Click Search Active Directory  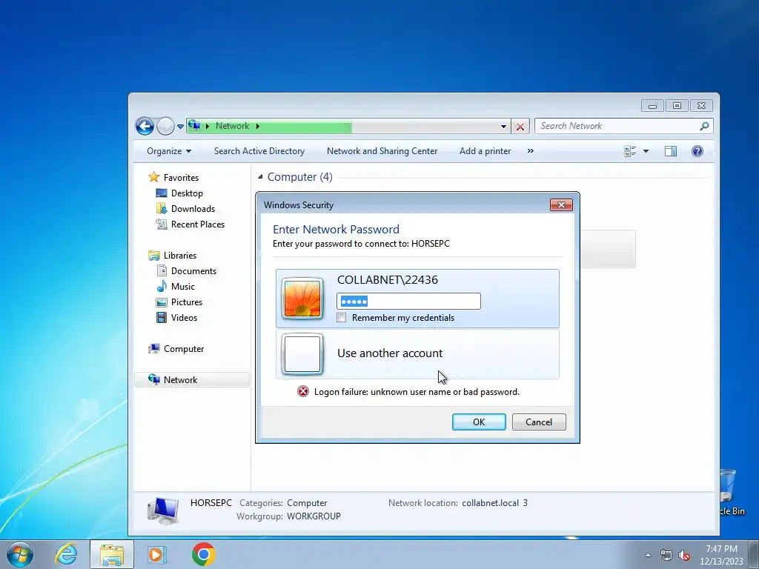coord(259,151)
